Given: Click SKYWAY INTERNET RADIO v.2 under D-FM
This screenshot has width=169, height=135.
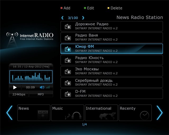Looking at the screenshot, I should (96, 96).
